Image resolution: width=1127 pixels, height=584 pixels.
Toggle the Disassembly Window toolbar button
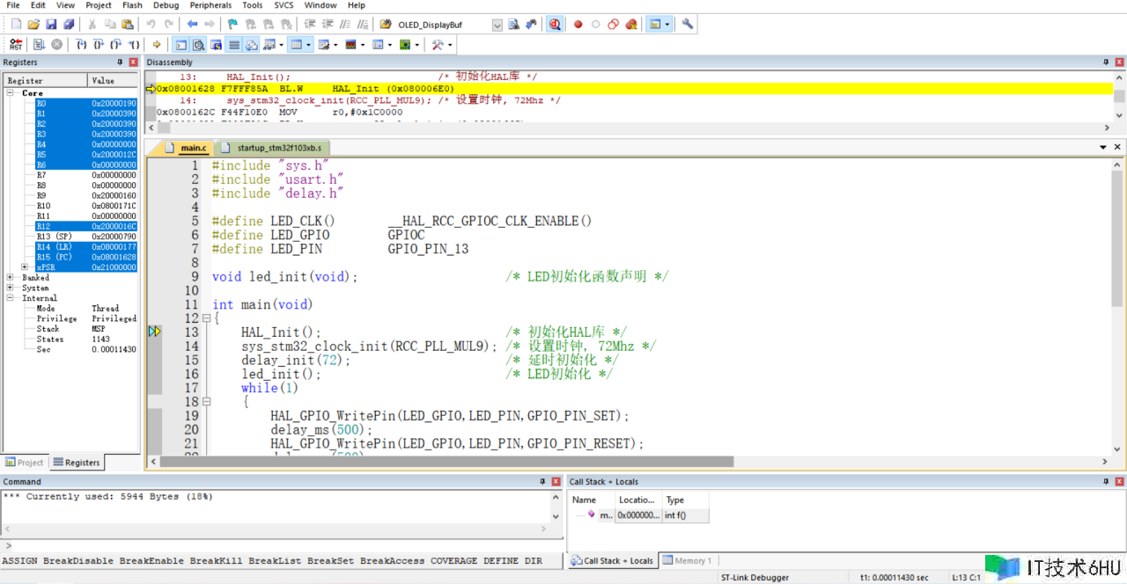(199, 44)
